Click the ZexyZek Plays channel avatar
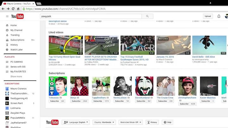The image size is (228, 128). coord(7,113)
